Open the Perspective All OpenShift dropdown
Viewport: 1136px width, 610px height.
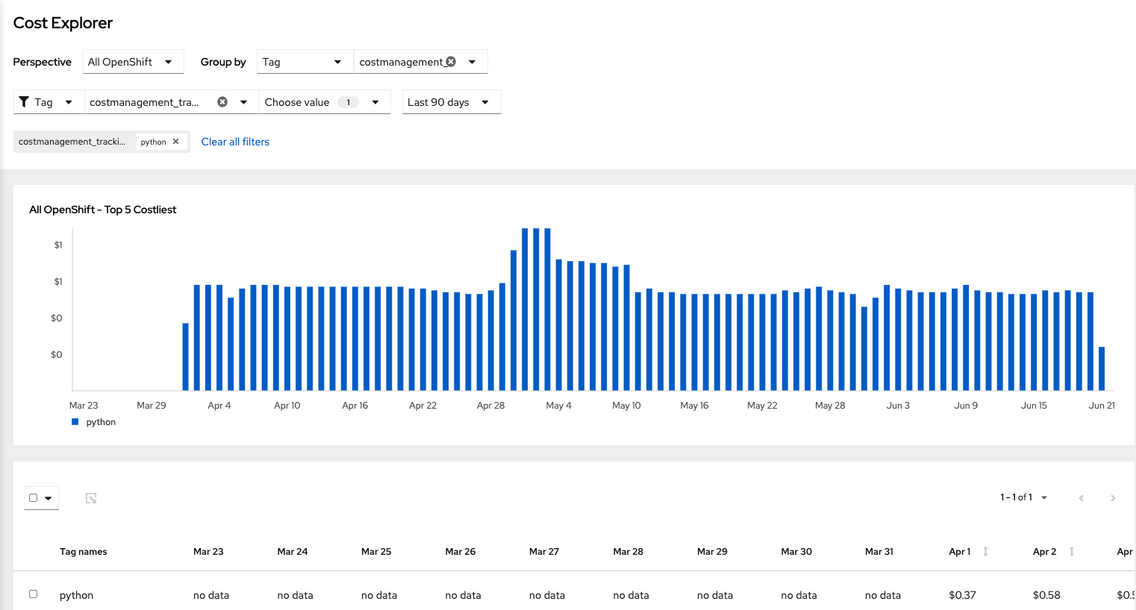tap(133, 62)
